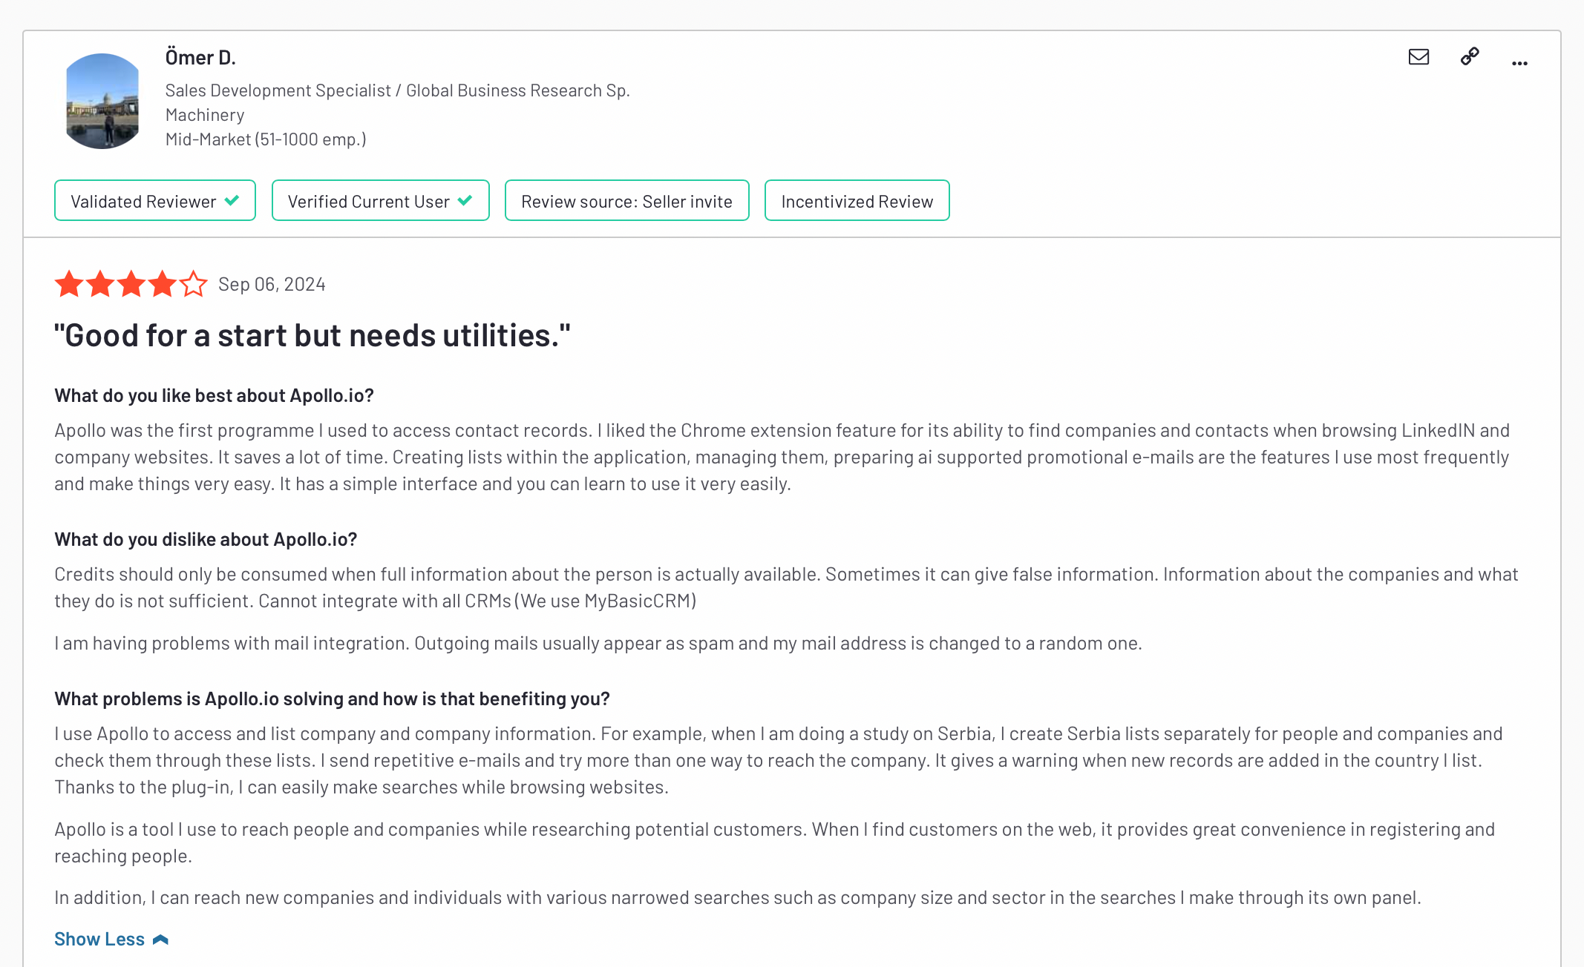Click the Machinery industry text
This screenshot has height=967, width=1584.
coord(205,115)
